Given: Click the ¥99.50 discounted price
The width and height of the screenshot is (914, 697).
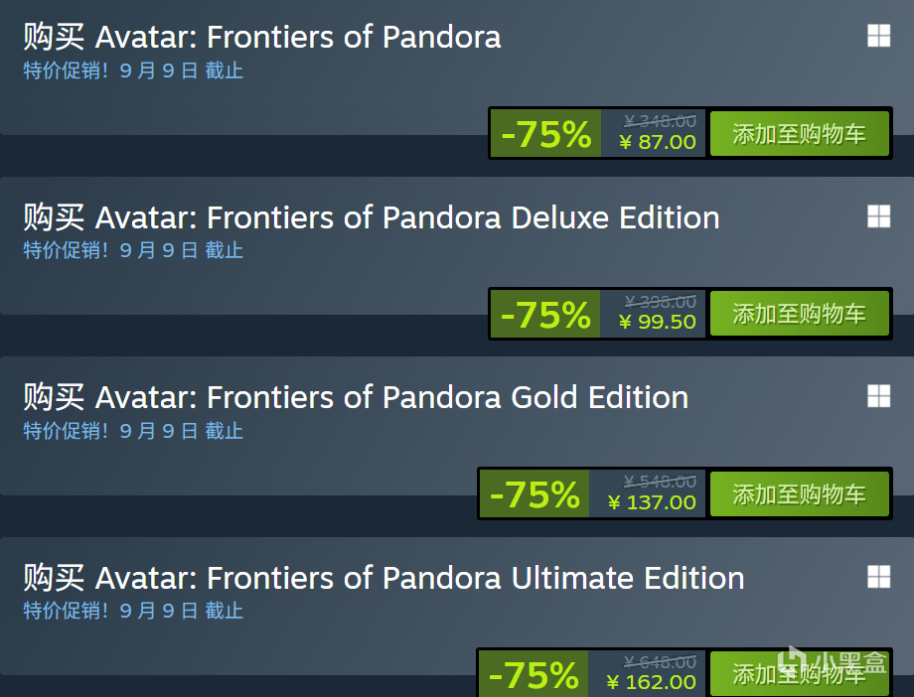Looking at the screenshot, I should [x=658, y=322].
